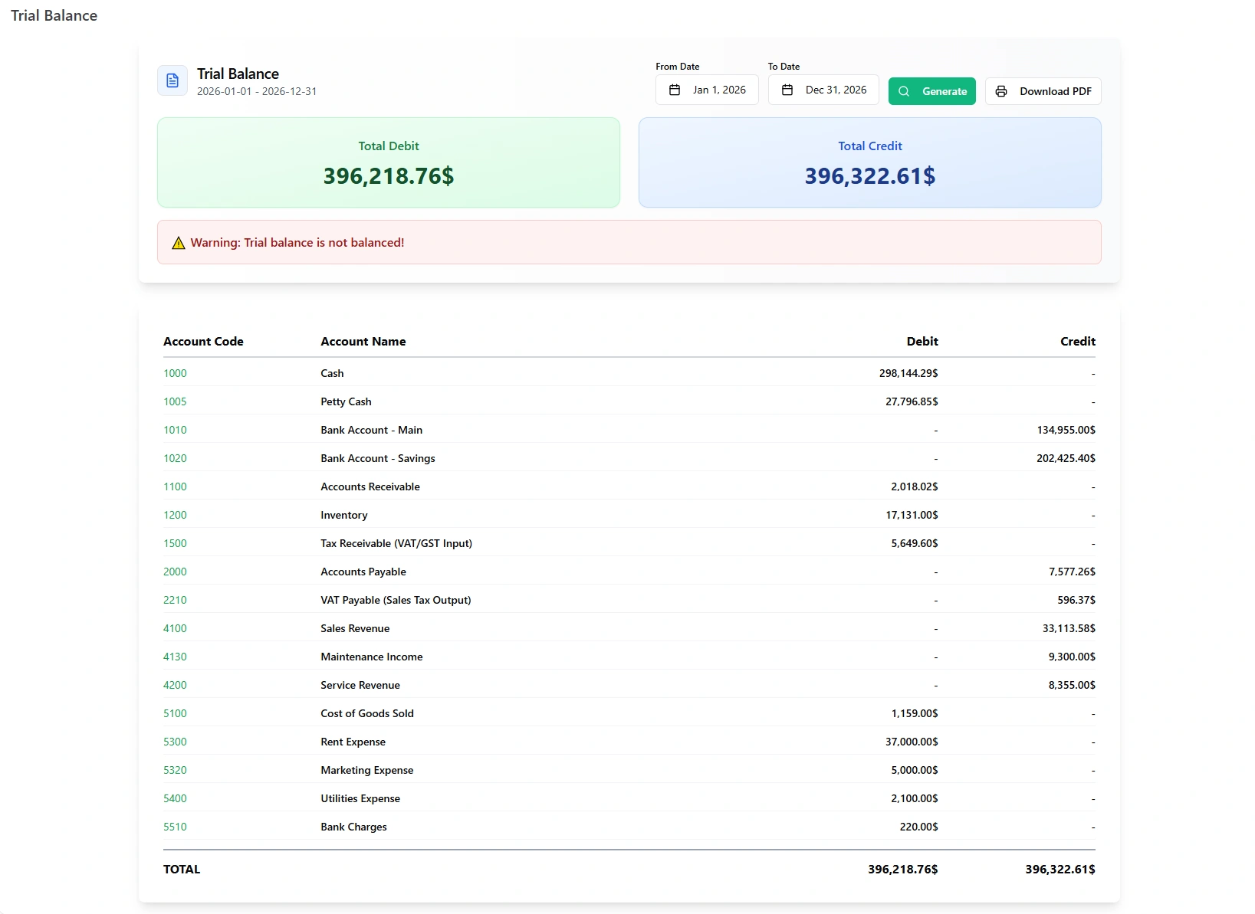Click the total credit 396,322.61$ in table footer
The height and width of the screenshot is (914, 1255).
click(1060, 870)
